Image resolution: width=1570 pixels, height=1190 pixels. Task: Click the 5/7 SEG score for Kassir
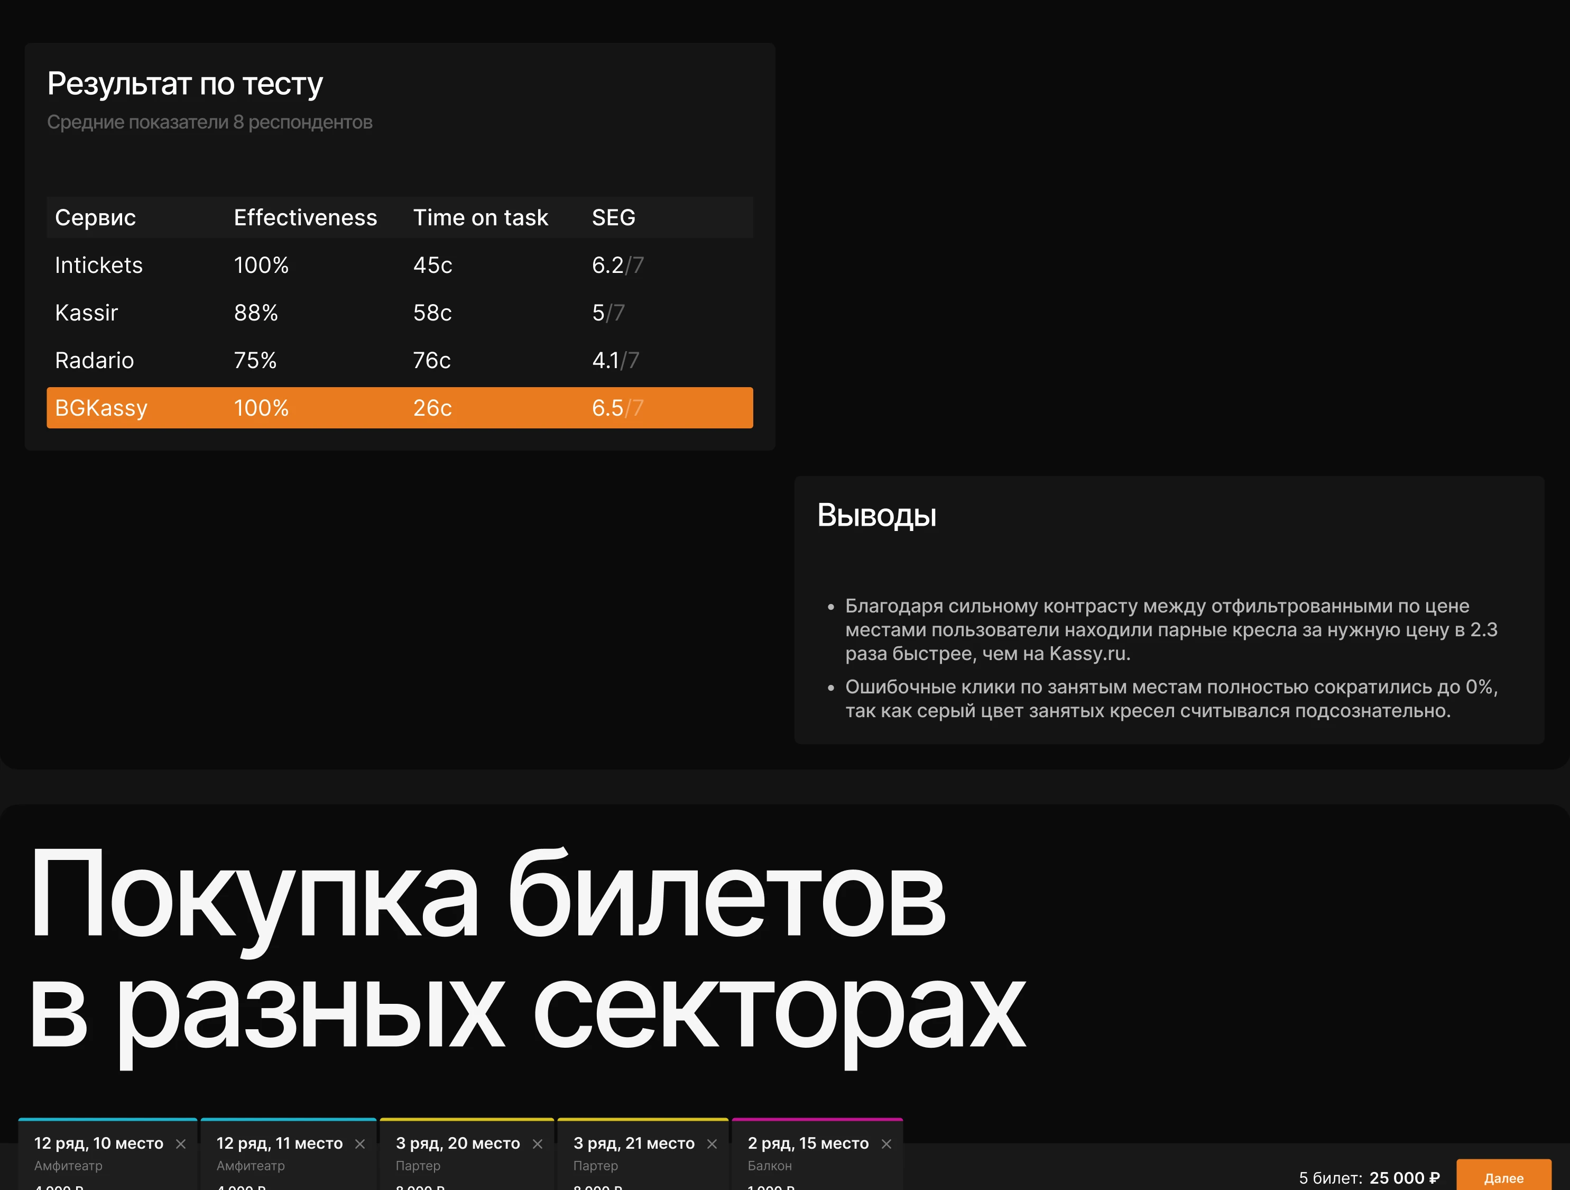(608, 313)
